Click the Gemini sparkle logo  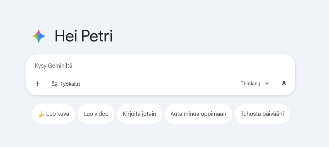click(x=39, y=36)
